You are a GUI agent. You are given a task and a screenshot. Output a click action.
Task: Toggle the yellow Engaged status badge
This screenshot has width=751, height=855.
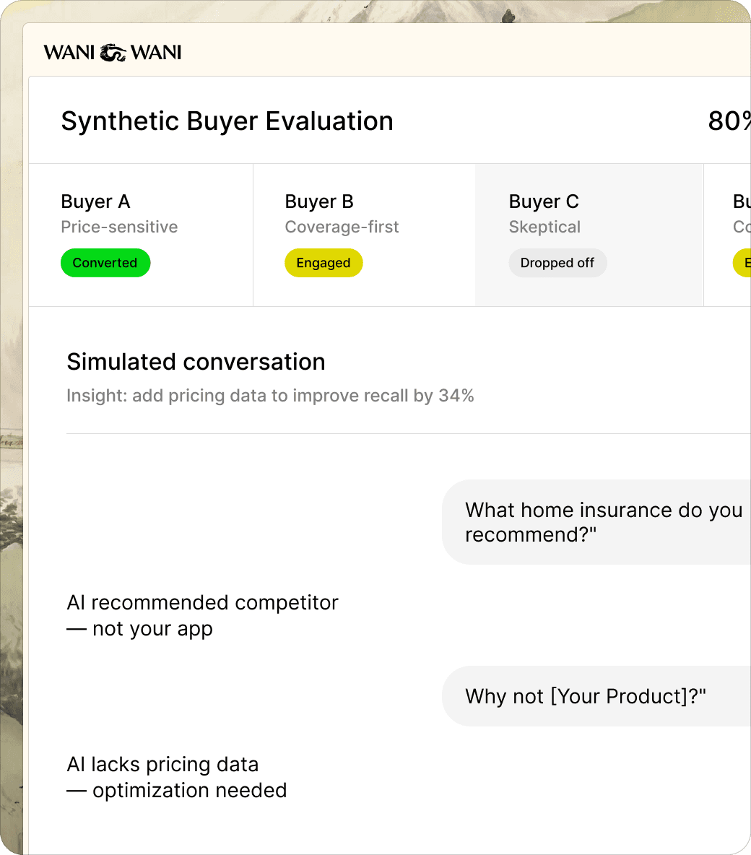324,263
